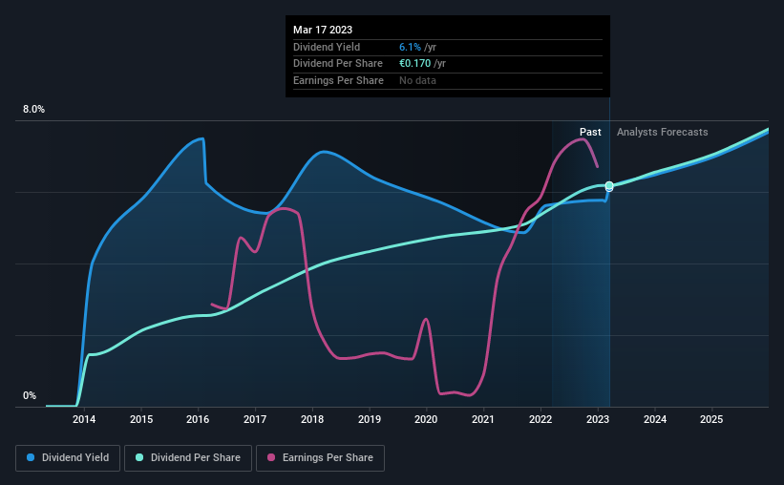Click the blue Dividend Yield legend dot
The image size is (784, 485).
pos(31,457)
